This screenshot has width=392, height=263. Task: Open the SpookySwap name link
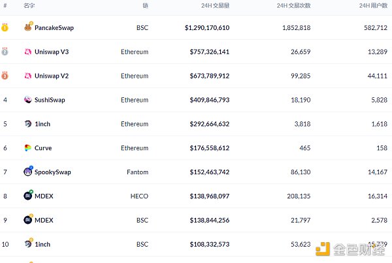click(52, 172)
